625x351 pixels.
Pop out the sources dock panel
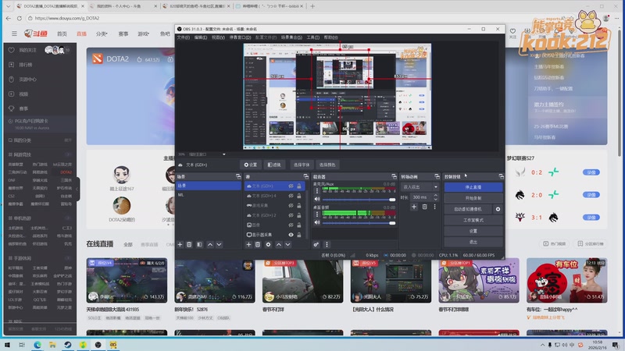click(305, 176)
